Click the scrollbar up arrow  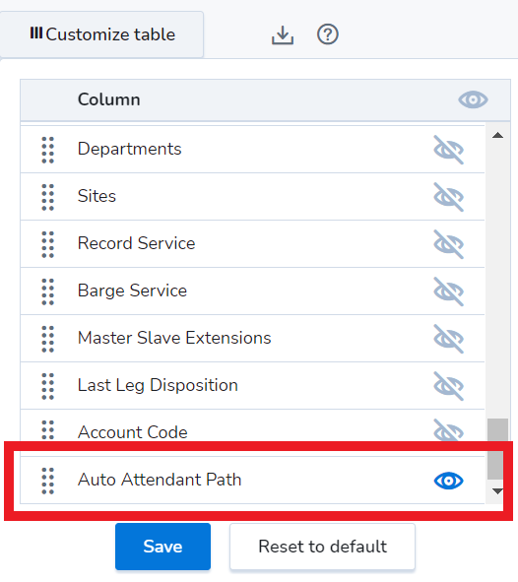pos(497,136)
